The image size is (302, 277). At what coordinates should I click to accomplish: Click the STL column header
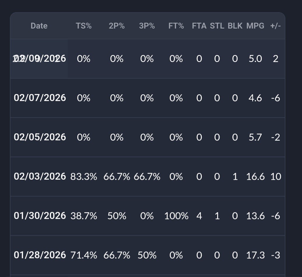(x=217, y=26)
